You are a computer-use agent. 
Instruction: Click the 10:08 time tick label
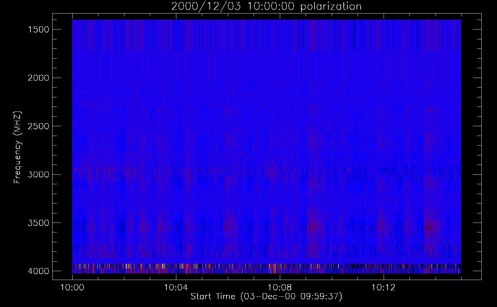(x=280, y=288)
